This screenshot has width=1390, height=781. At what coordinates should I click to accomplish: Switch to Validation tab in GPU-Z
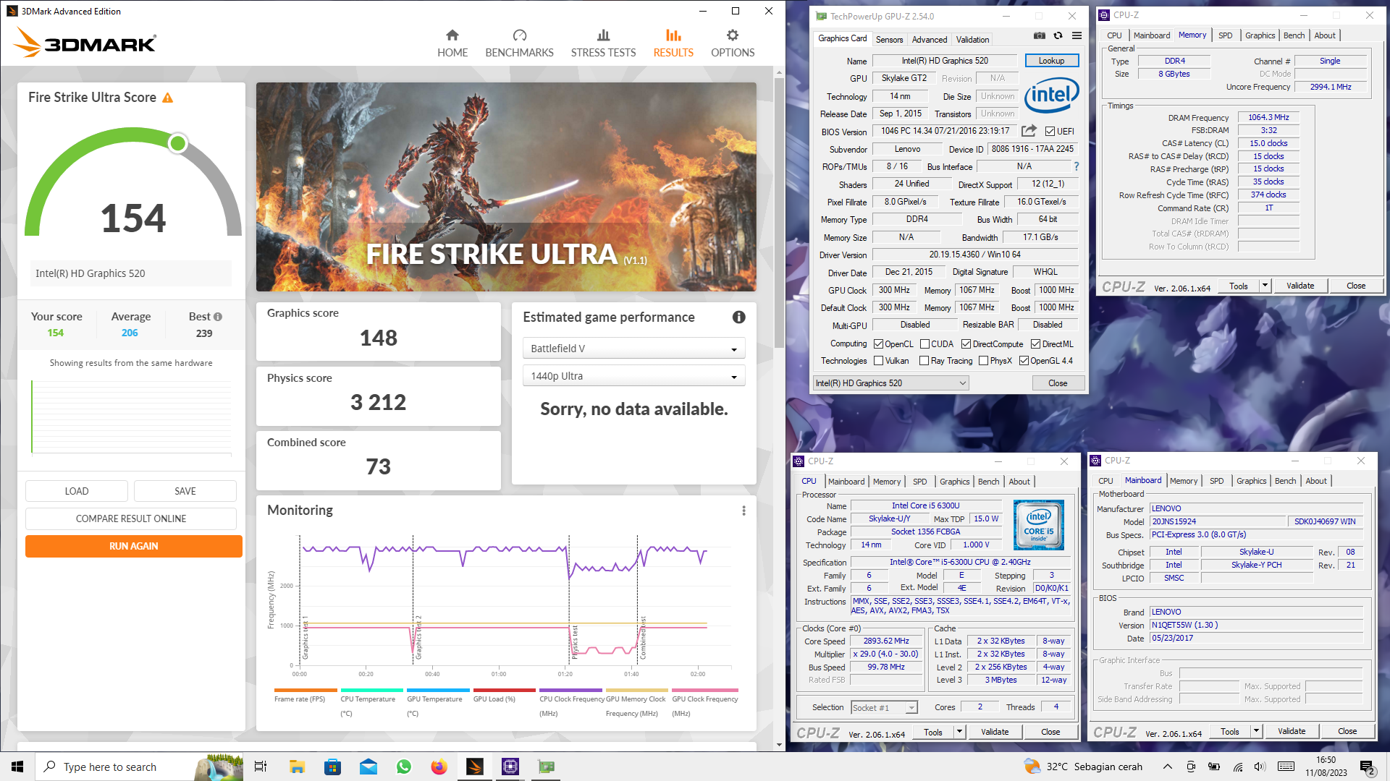coord(972,40)
